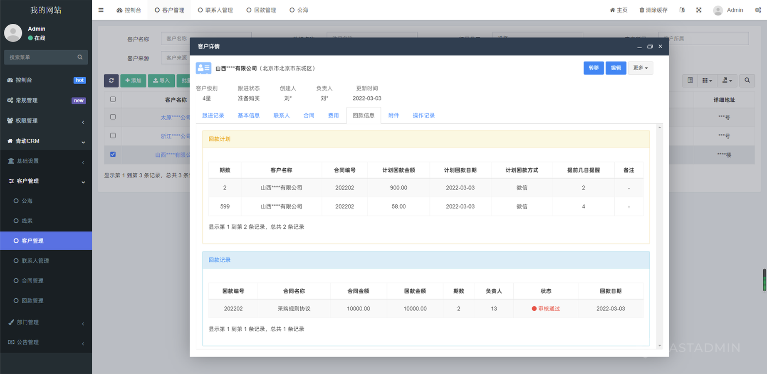The width and height of the screenshot is (767, 374).
Task: Click the search icon in the table toolbar
Action: [x=747, y=81]
